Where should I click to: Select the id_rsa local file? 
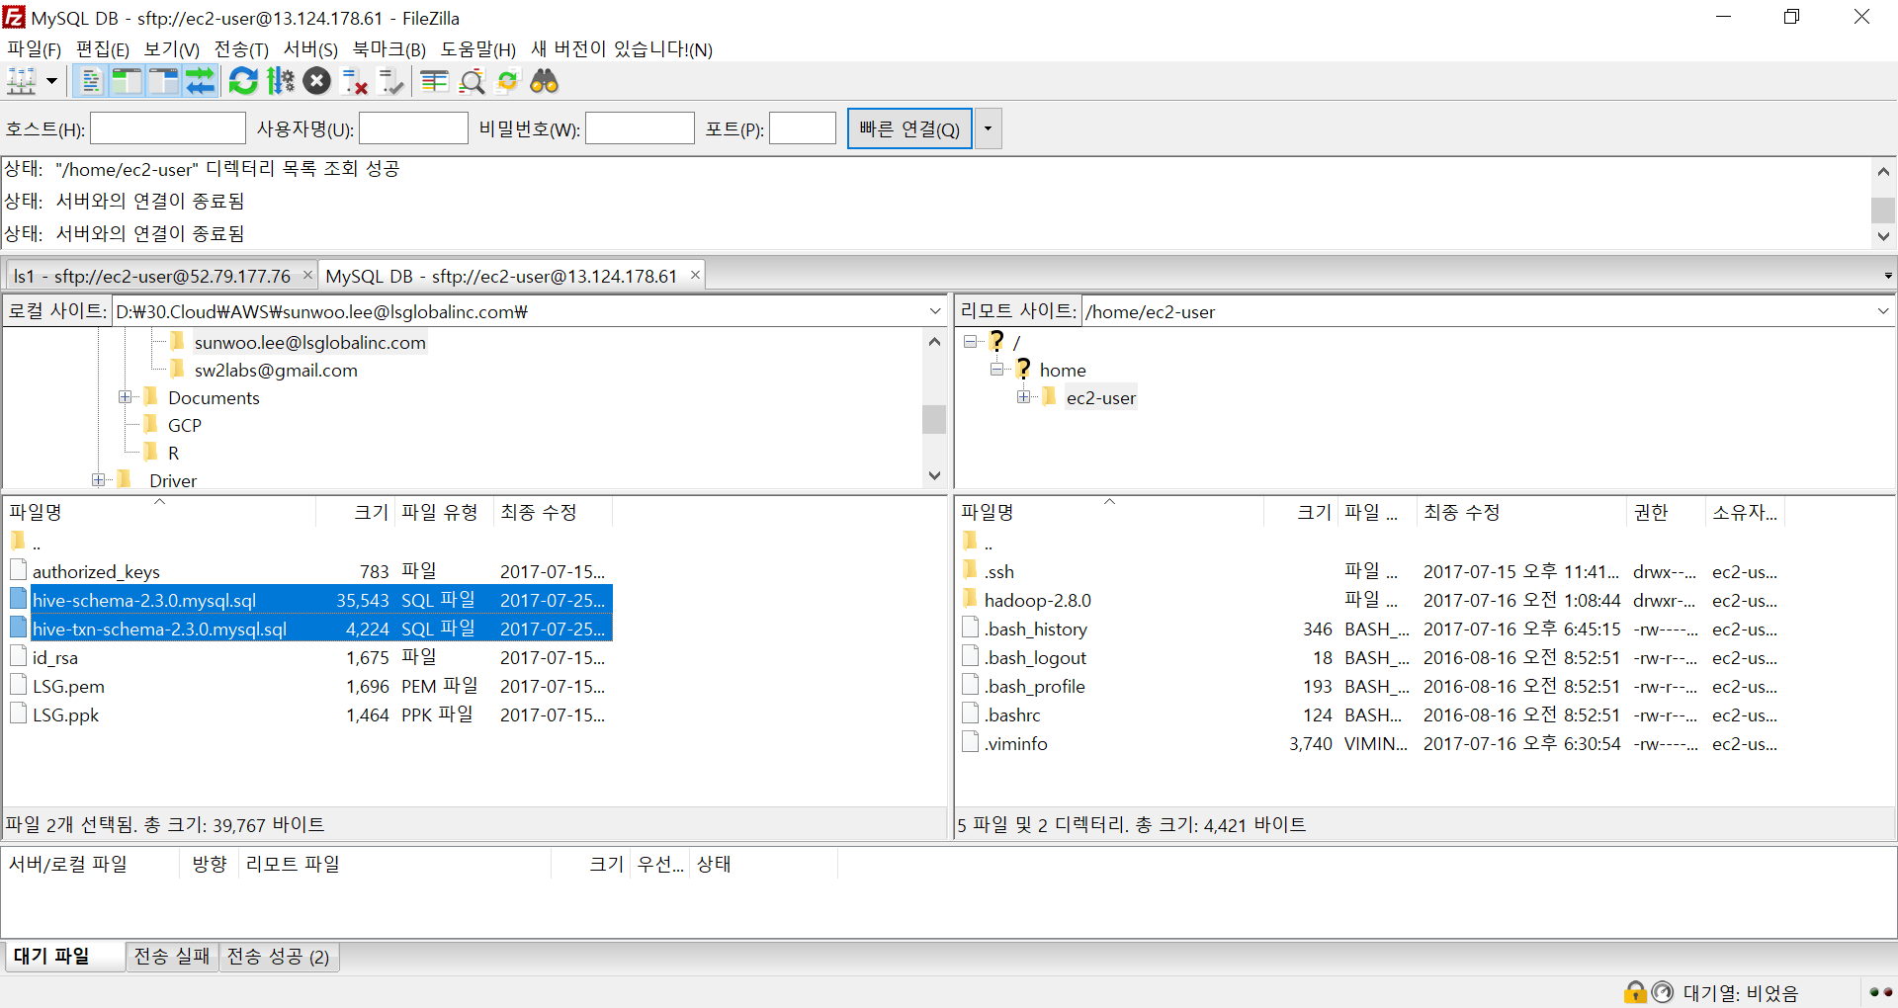coord(306,657)
